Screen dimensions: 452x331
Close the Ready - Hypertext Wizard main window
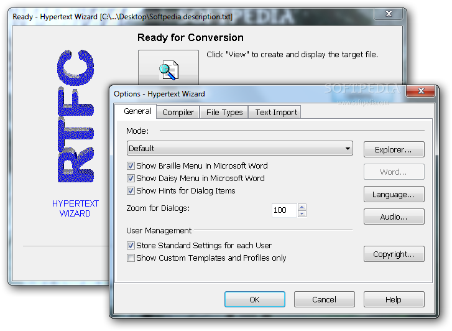coord(389,14)
